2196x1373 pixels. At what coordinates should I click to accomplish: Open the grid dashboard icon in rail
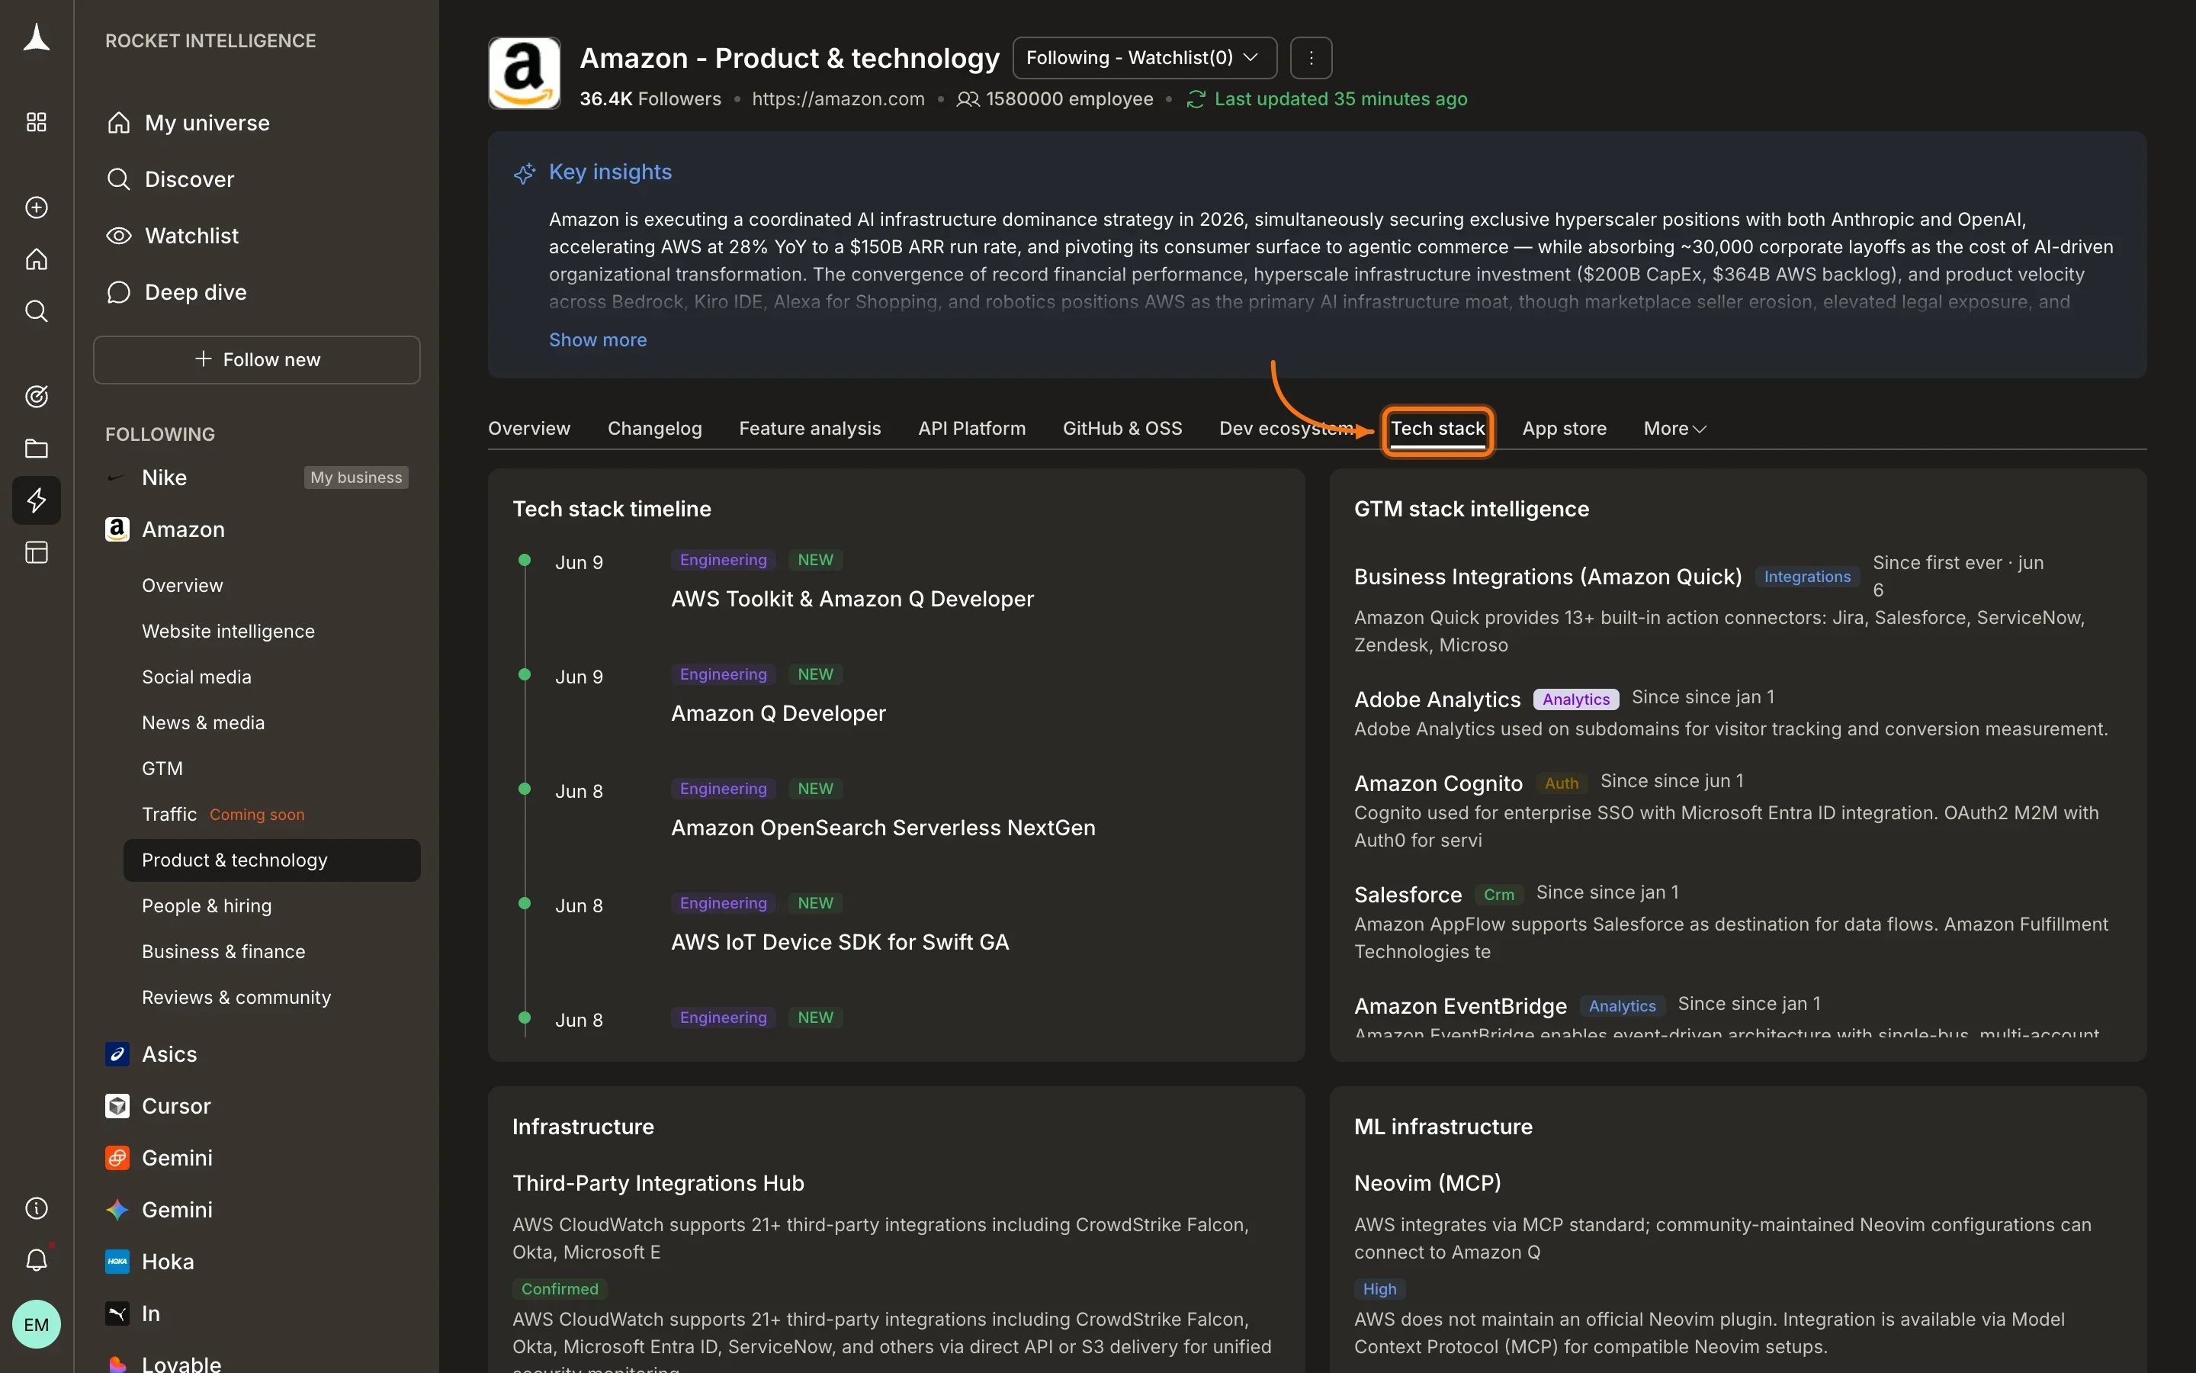(x=37, y=122)
